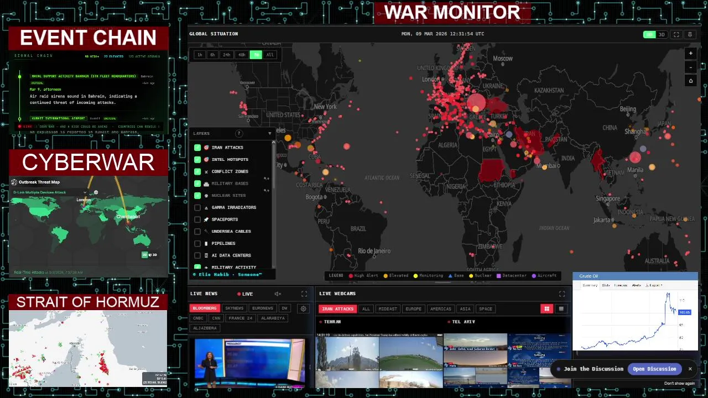Filter webcams by Asia
The width and height of the screenshot is (708, 398).
click(465, 309)
